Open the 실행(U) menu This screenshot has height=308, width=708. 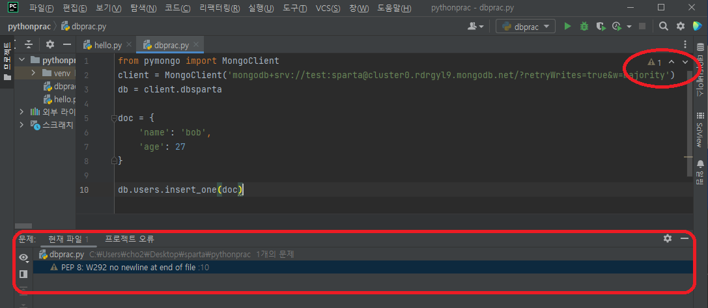[x=261, y=8]
